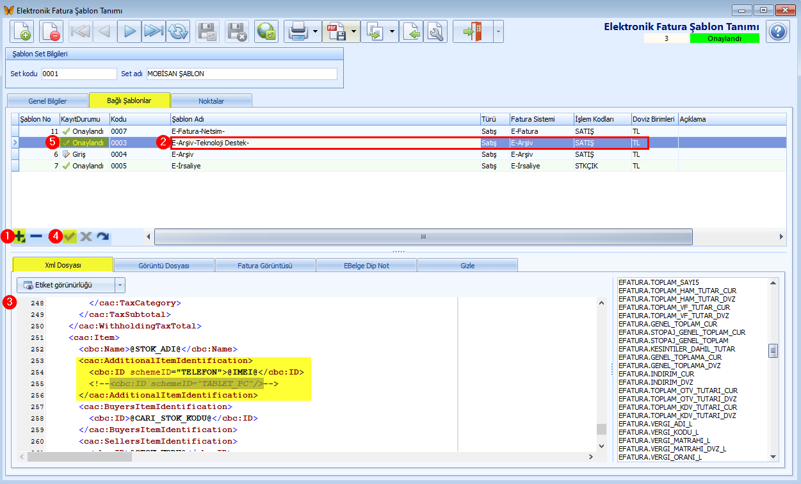Click the globe approve icon
Viewport: 801px width, 484px height.
pyautogui.click(x=266, y=31)
